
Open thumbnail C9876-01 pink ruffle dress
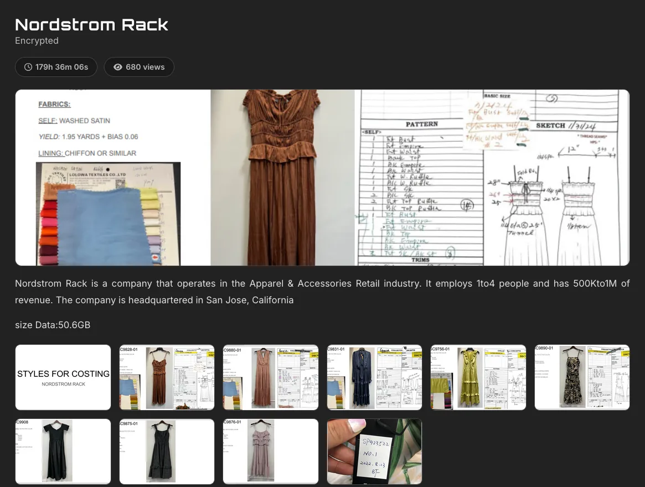click(x=270, y=451)
